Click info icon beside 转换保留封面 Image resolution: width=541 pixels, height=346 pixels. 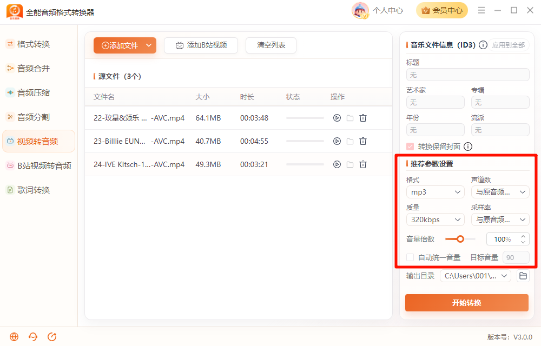(x=468, y=147)
